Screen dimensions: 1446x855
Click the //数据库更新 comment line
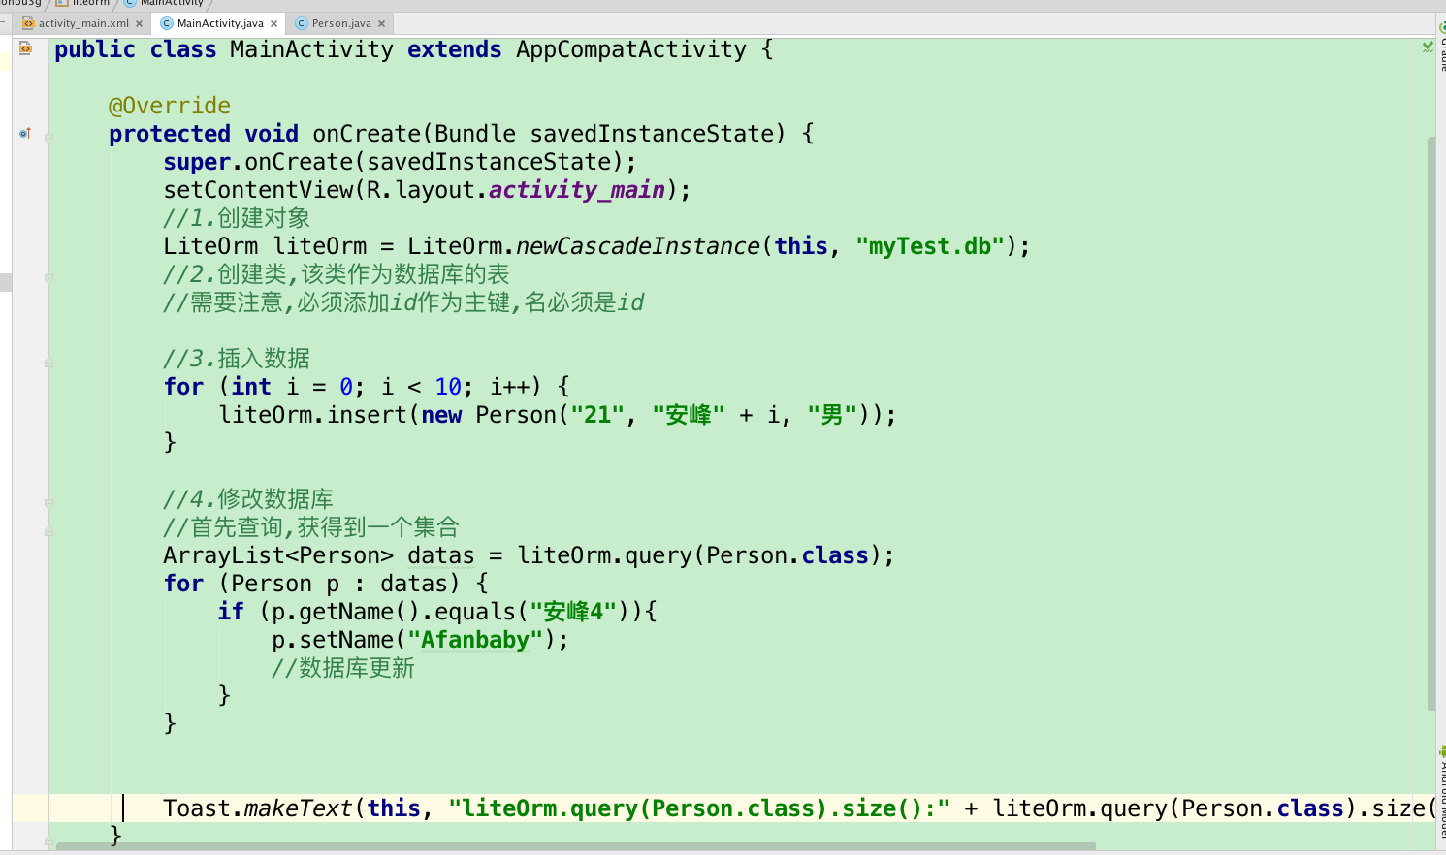click(343, 668)
